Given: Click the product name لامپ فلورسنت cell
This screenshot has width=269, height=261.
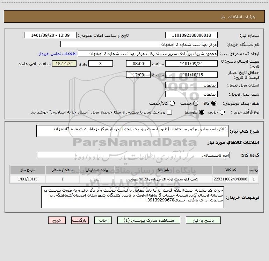Looking at the screenshot, I should (163, 179).
